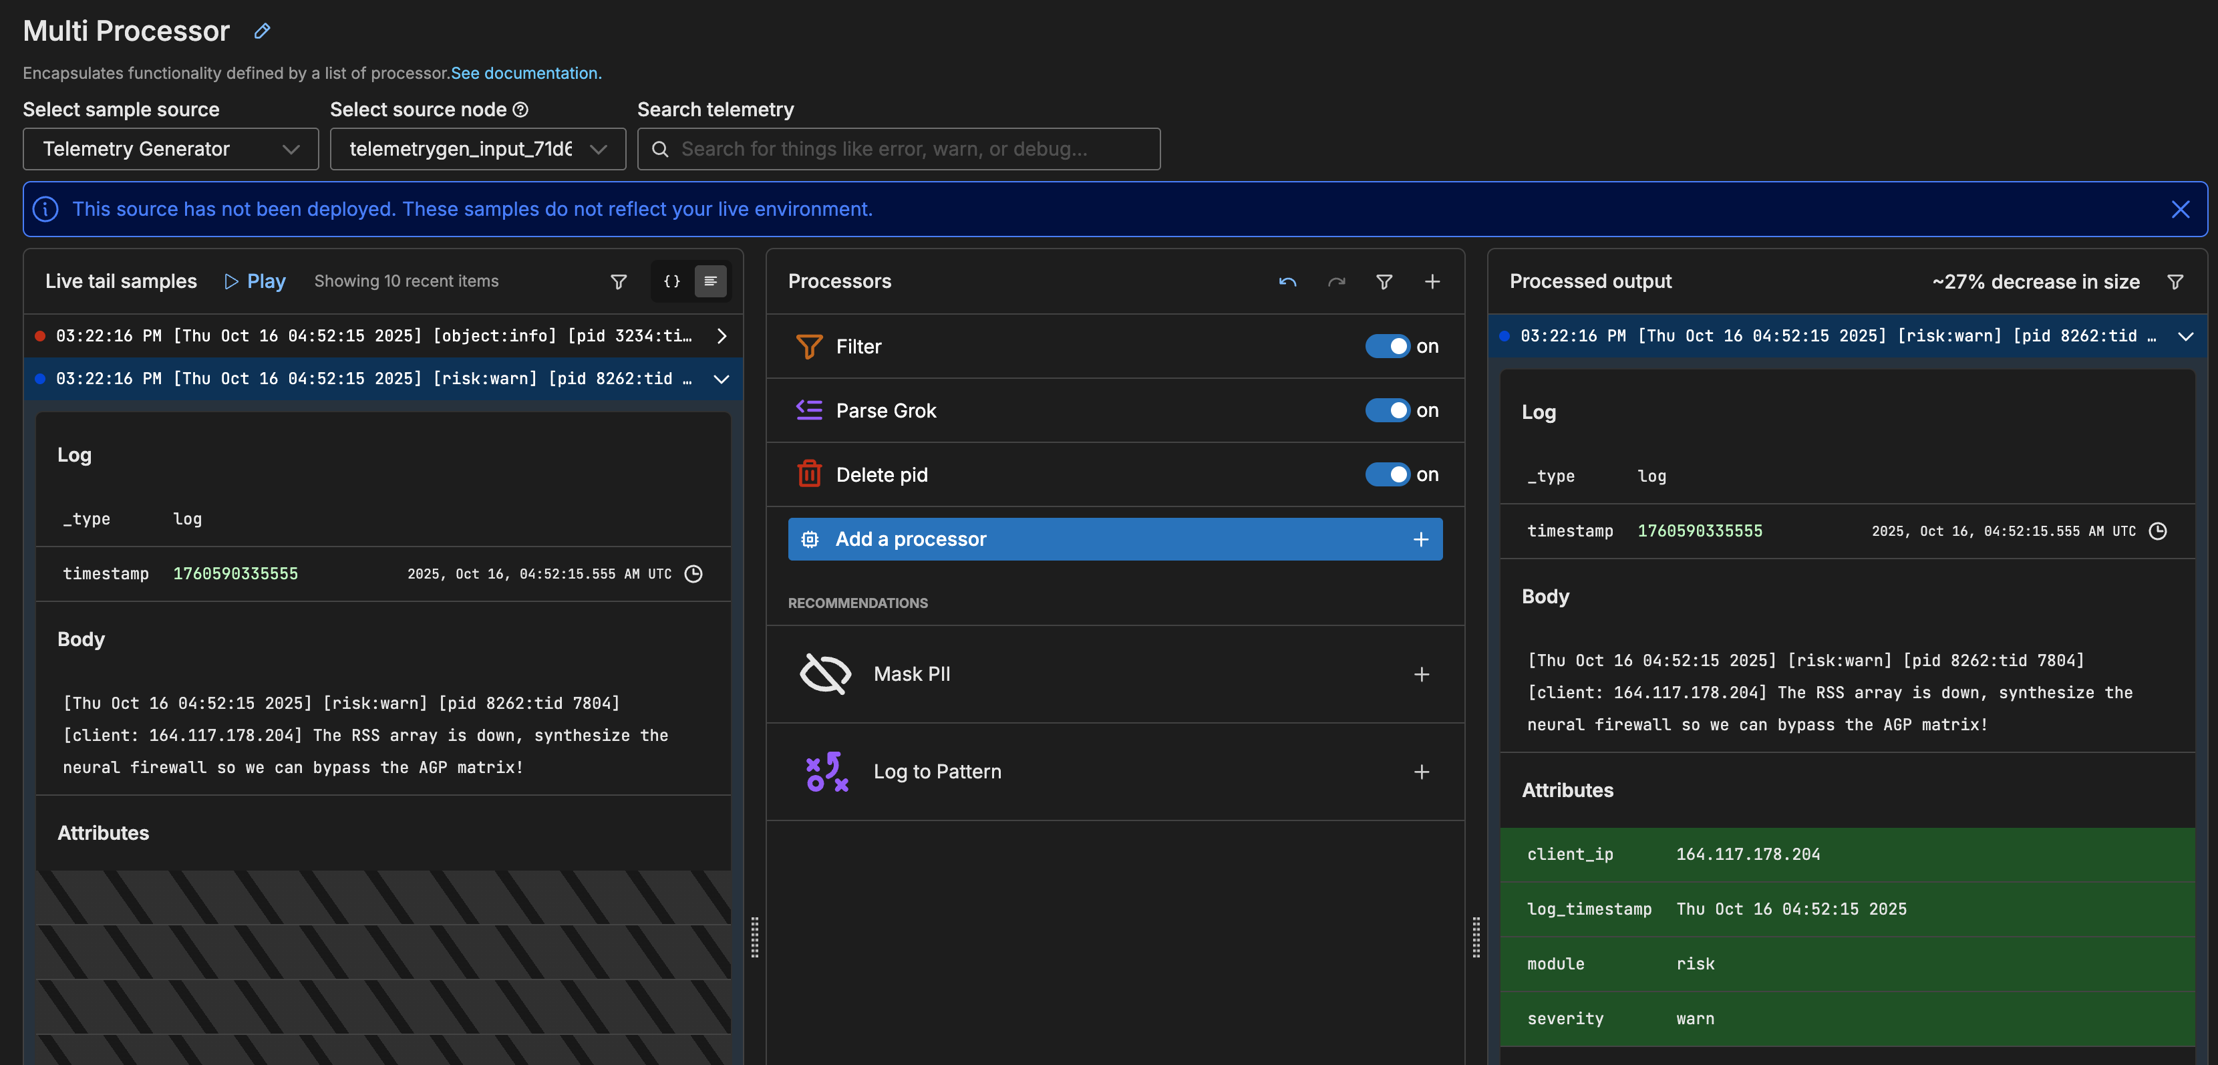2218x1065 pixels.
Task: Click the filter icon in Processed output
Action: [x=2174, y=281]
